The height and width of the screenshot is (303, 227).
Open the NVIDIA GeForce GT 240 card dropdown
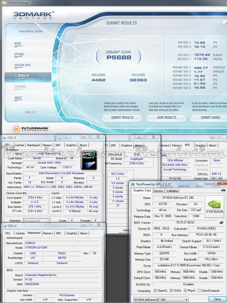[161, 300]
